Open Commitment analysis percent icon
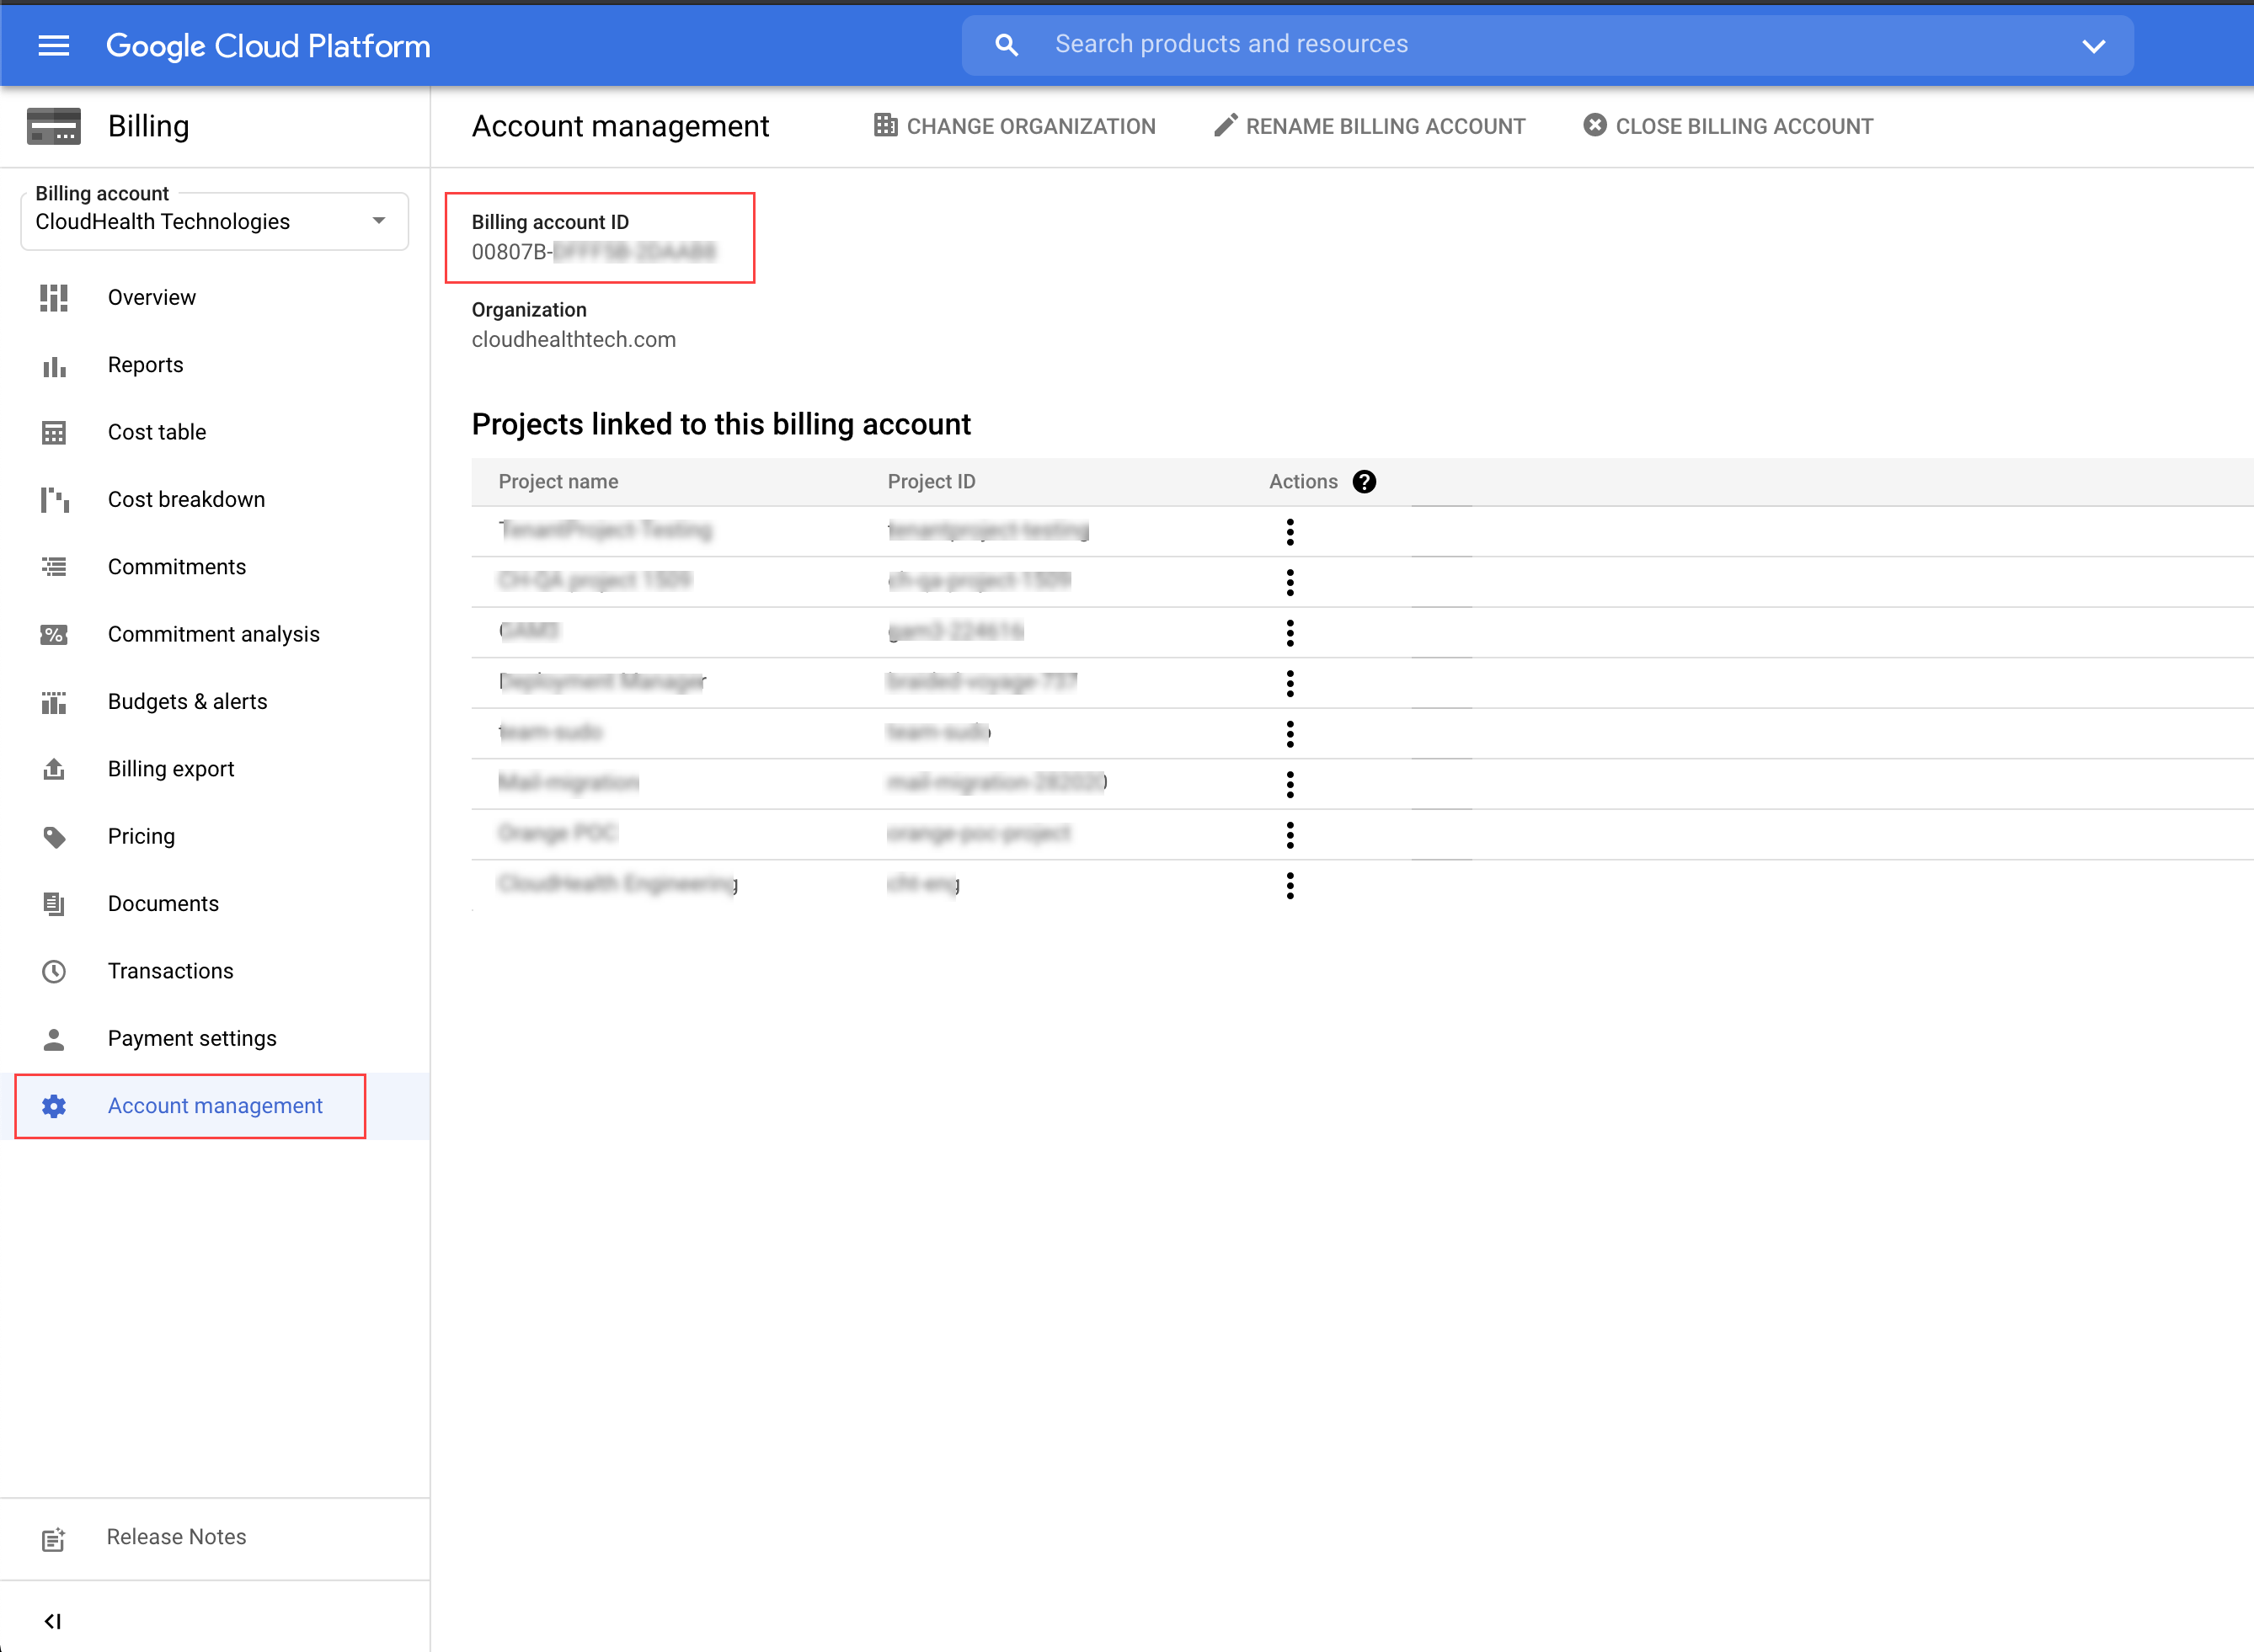2254x1652 pixels. point(53,633)
